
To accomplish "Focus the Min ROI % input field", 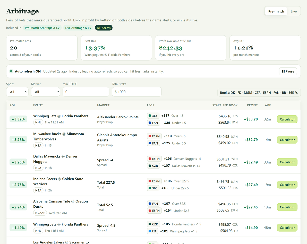I will (x=86, y=92).
